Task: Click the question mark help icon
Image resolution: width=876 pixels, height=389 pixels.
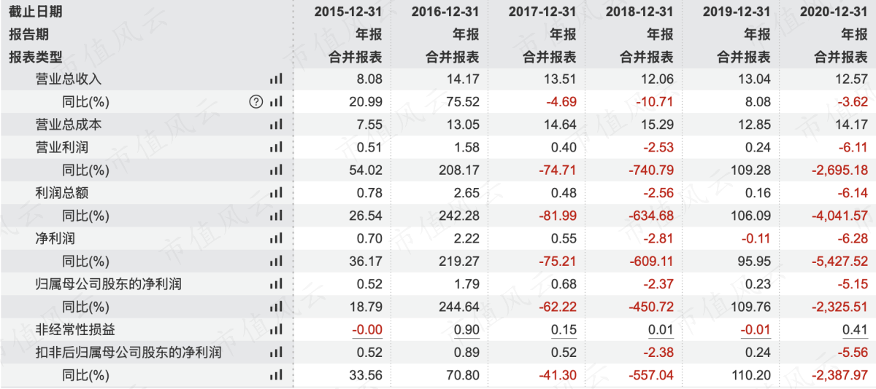Action: point(255,102)
